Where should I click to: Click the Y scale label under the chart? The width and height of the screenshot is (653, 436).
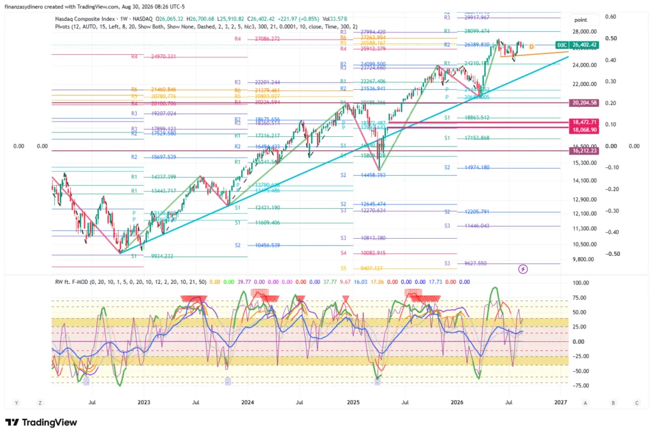16,403
